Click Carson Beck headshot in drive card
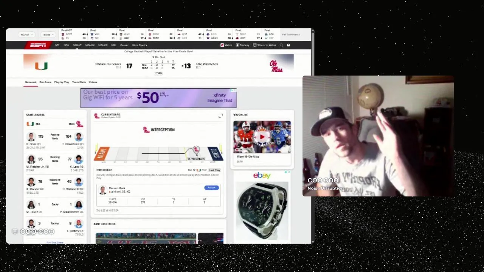484x272 pixels. (x=102, y=190)
